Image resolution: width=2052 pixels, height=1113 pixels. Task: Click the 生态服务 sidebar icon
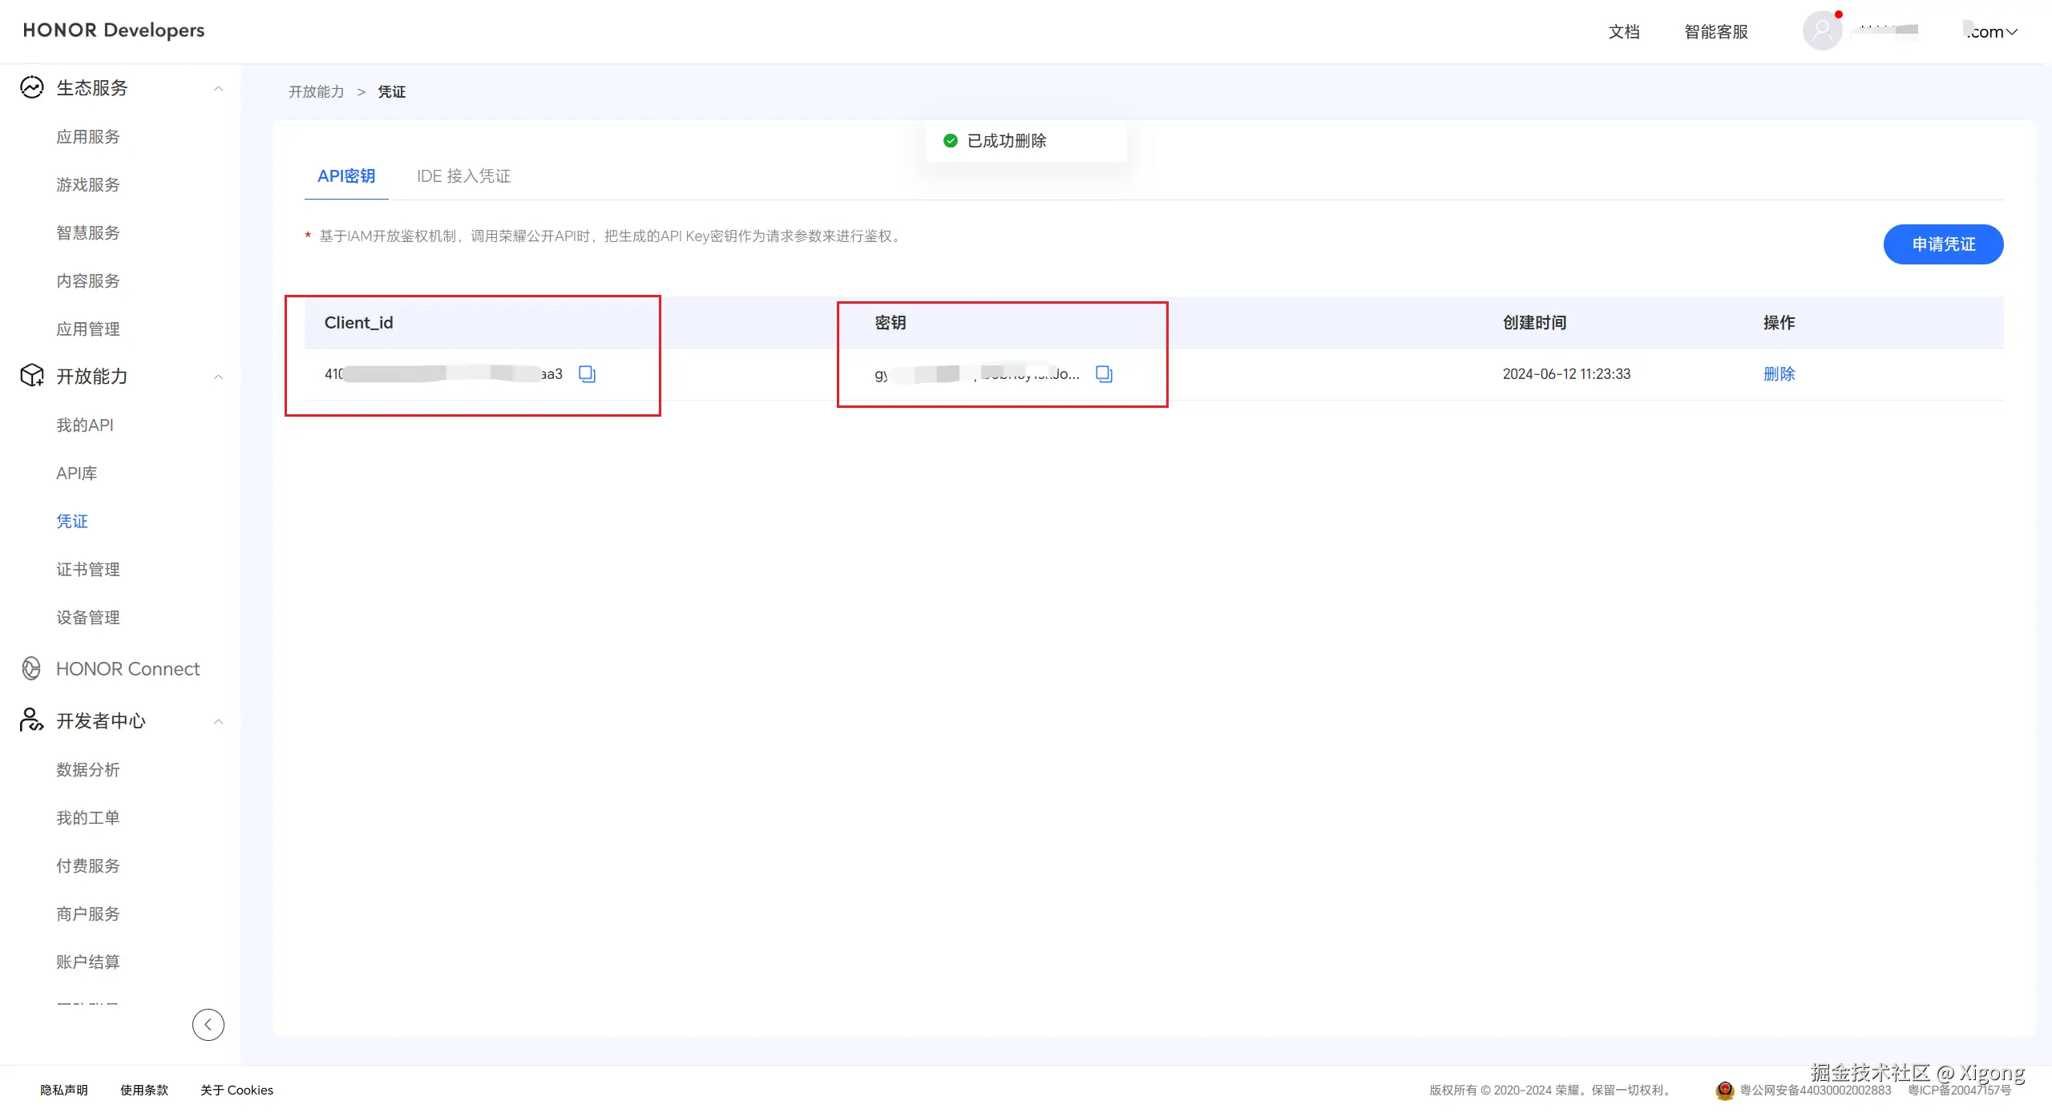[32, 87]
